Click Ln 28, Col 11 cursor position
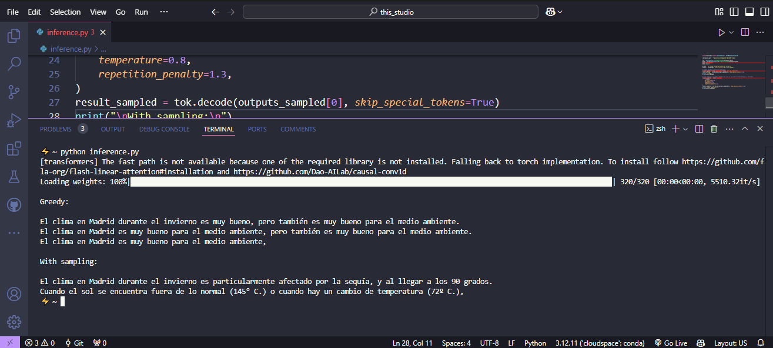Viewport: 773px width, 348px height. coord(412,343)
